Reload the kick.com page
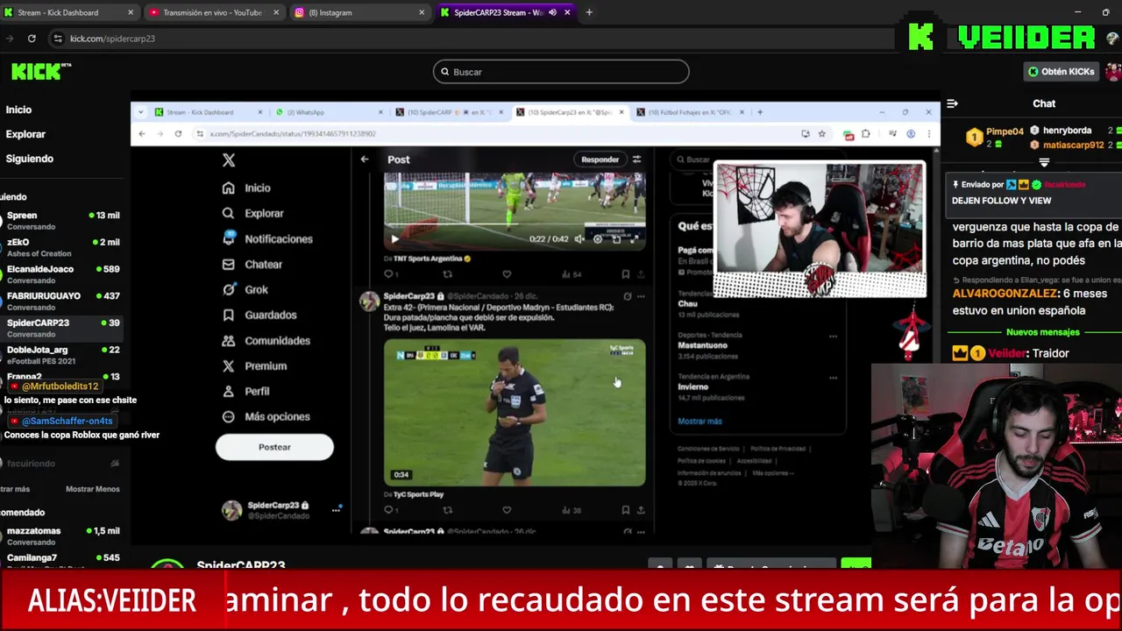This screenshot has height=631, width=1122. pos(32,39)
